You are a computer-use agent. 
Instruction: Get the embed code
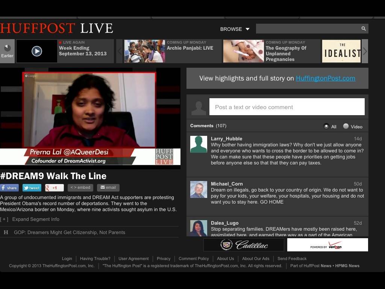[x=80, y=187]
